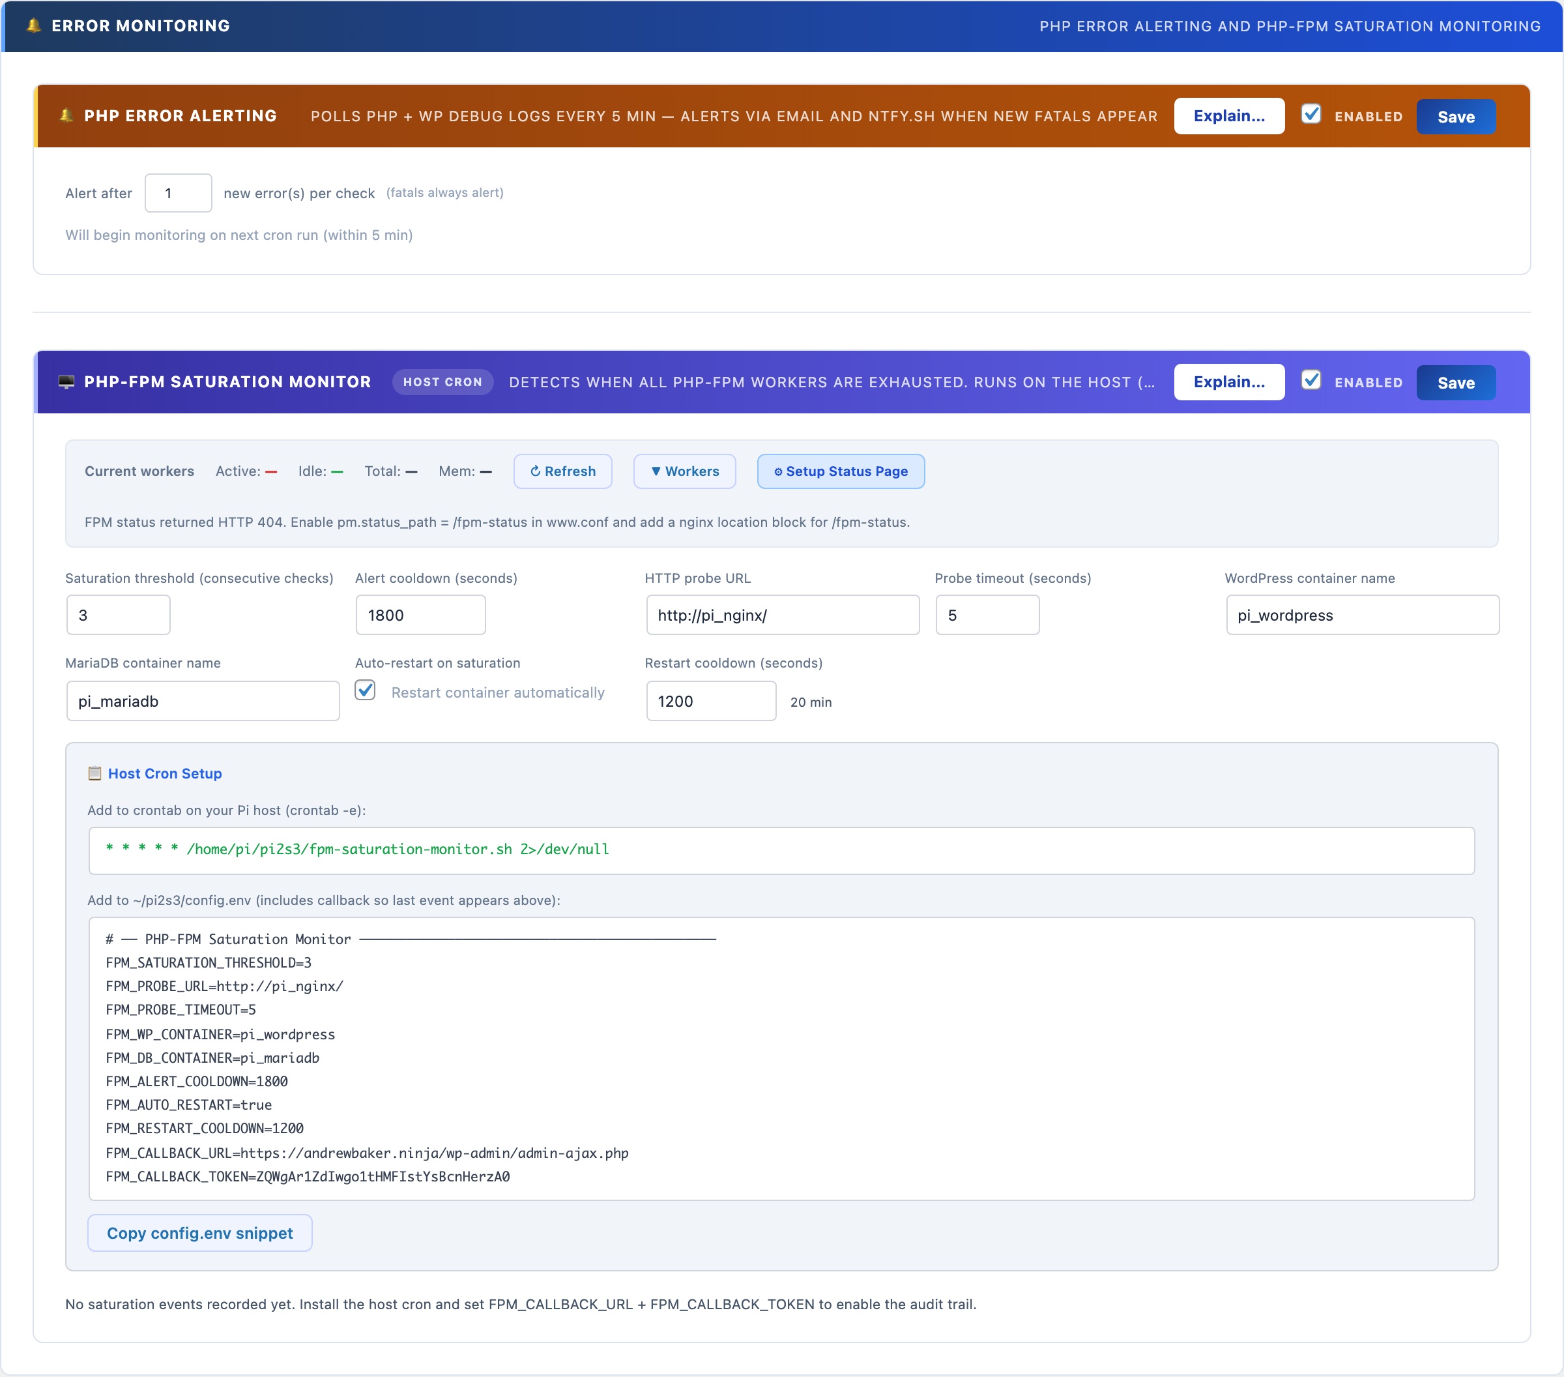This screenshot has width=1564, height=1377.
Task: Click the FPM_WP_CONTAINER=pi_wordpress line
Action: pos(220,1034)
